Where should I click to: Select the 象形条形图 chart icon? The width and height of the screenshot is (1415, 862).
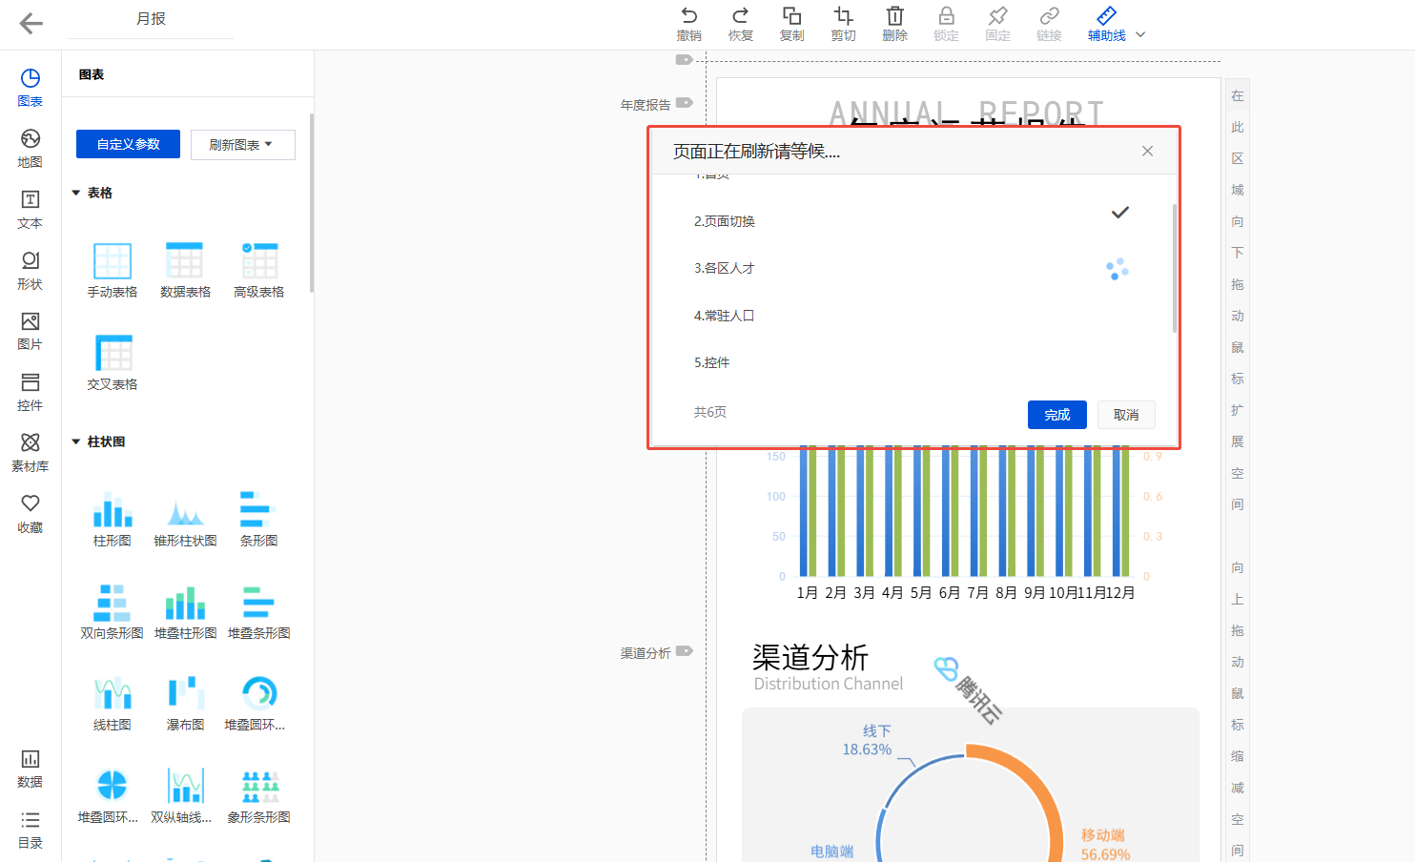click(258, 786)
